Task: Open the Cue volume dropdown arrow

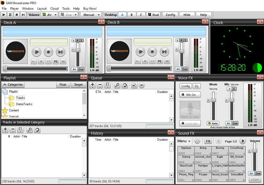Action: [x=76, y=15]
